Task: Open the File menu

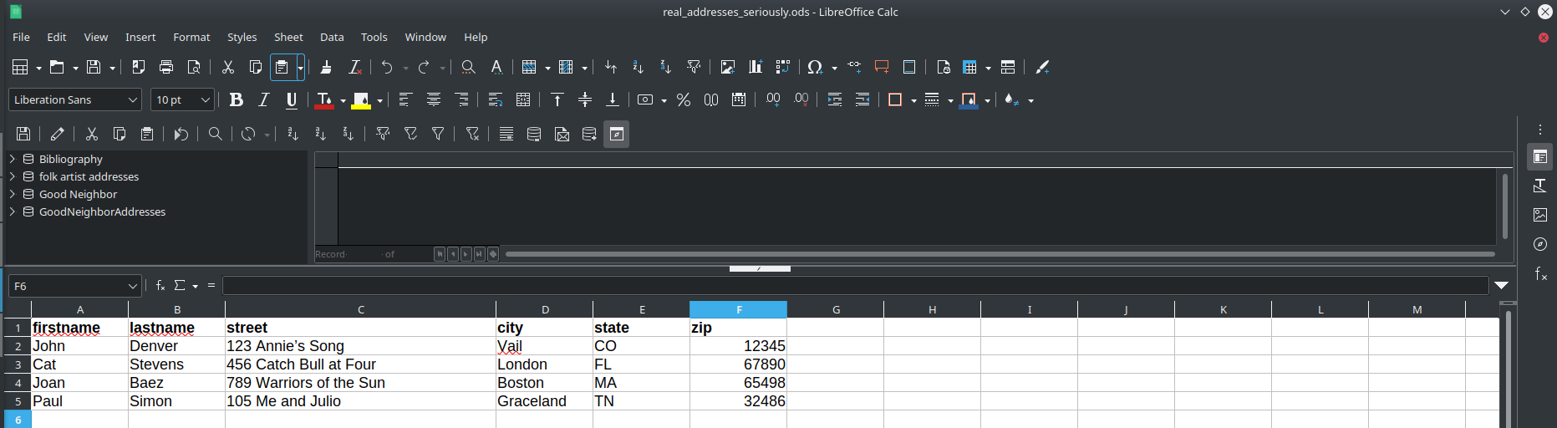Action: 21,37
